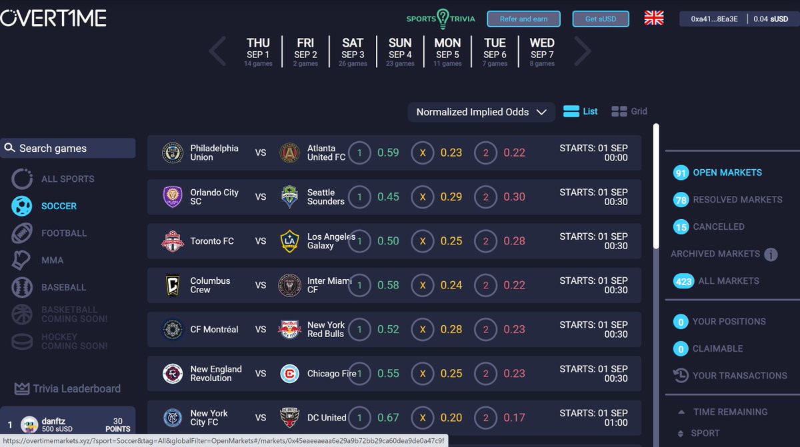This screenshot has height=447, width=800.
Task: Select the Football sport icon
Action: click(22, 233)
